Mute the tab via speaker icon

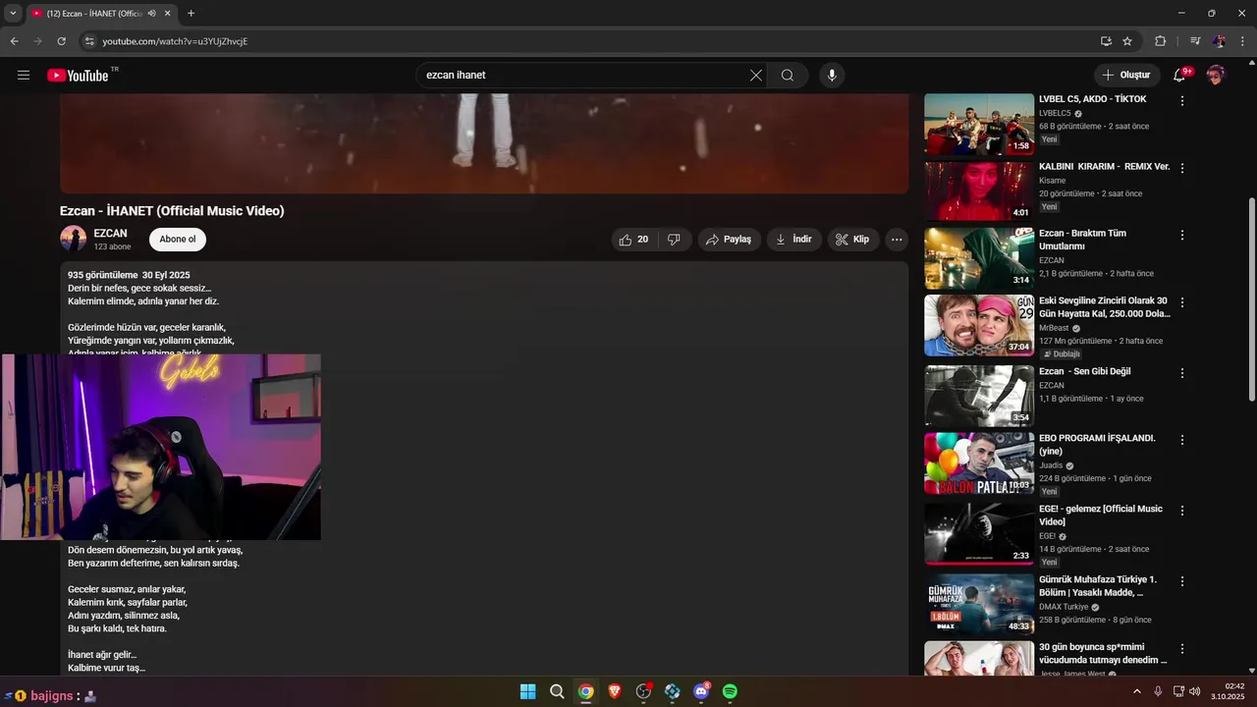click(151, 14)
